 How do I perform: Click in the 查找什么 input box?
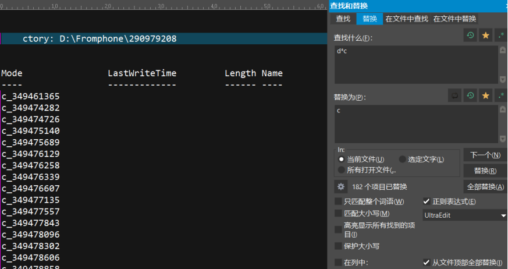(x=416, y=65)
